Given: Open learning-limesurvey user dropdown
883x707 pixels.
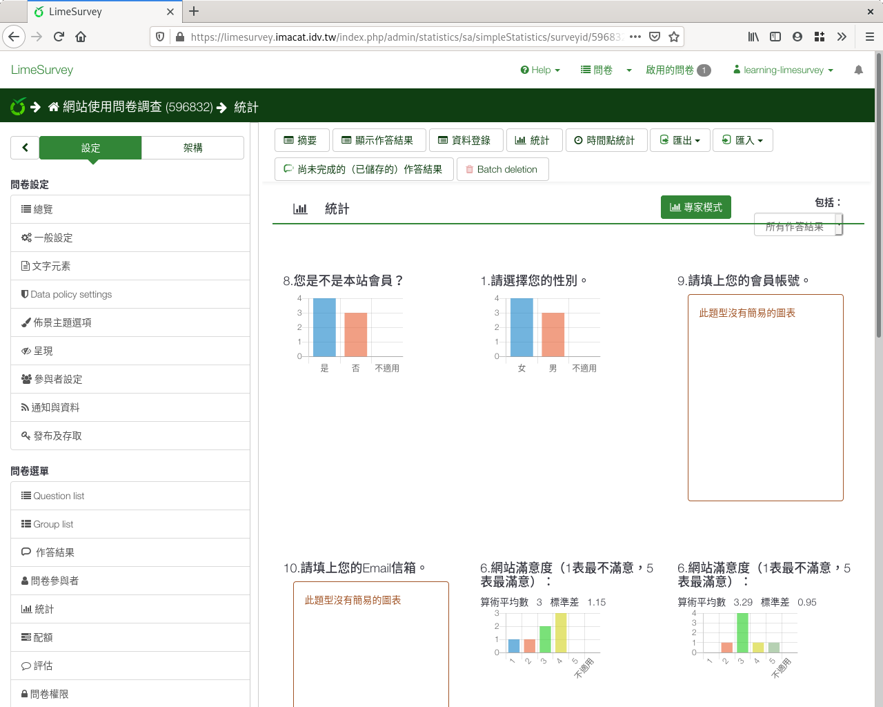Looking at the screenshot, I should (783, 70).
